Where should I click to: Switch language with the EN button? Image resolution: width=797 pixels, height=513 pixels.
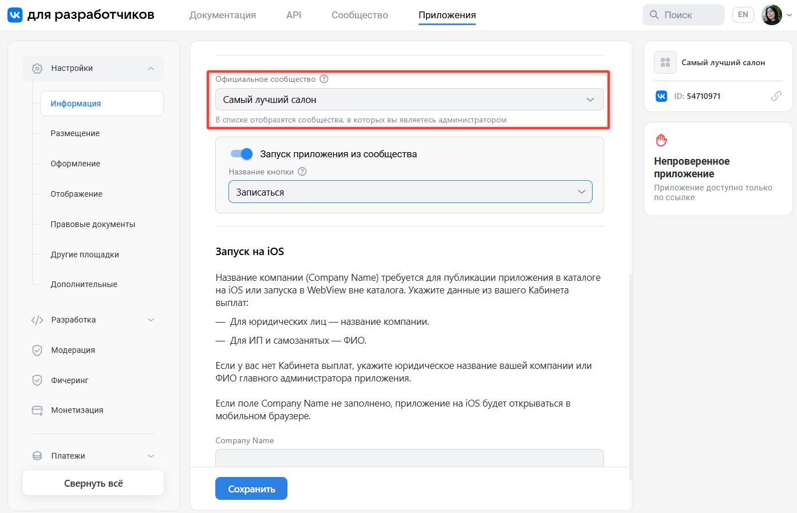coord(743,15)
